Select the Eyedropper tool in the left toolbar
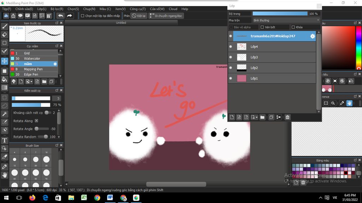362x203 pixels. [4, 167]
